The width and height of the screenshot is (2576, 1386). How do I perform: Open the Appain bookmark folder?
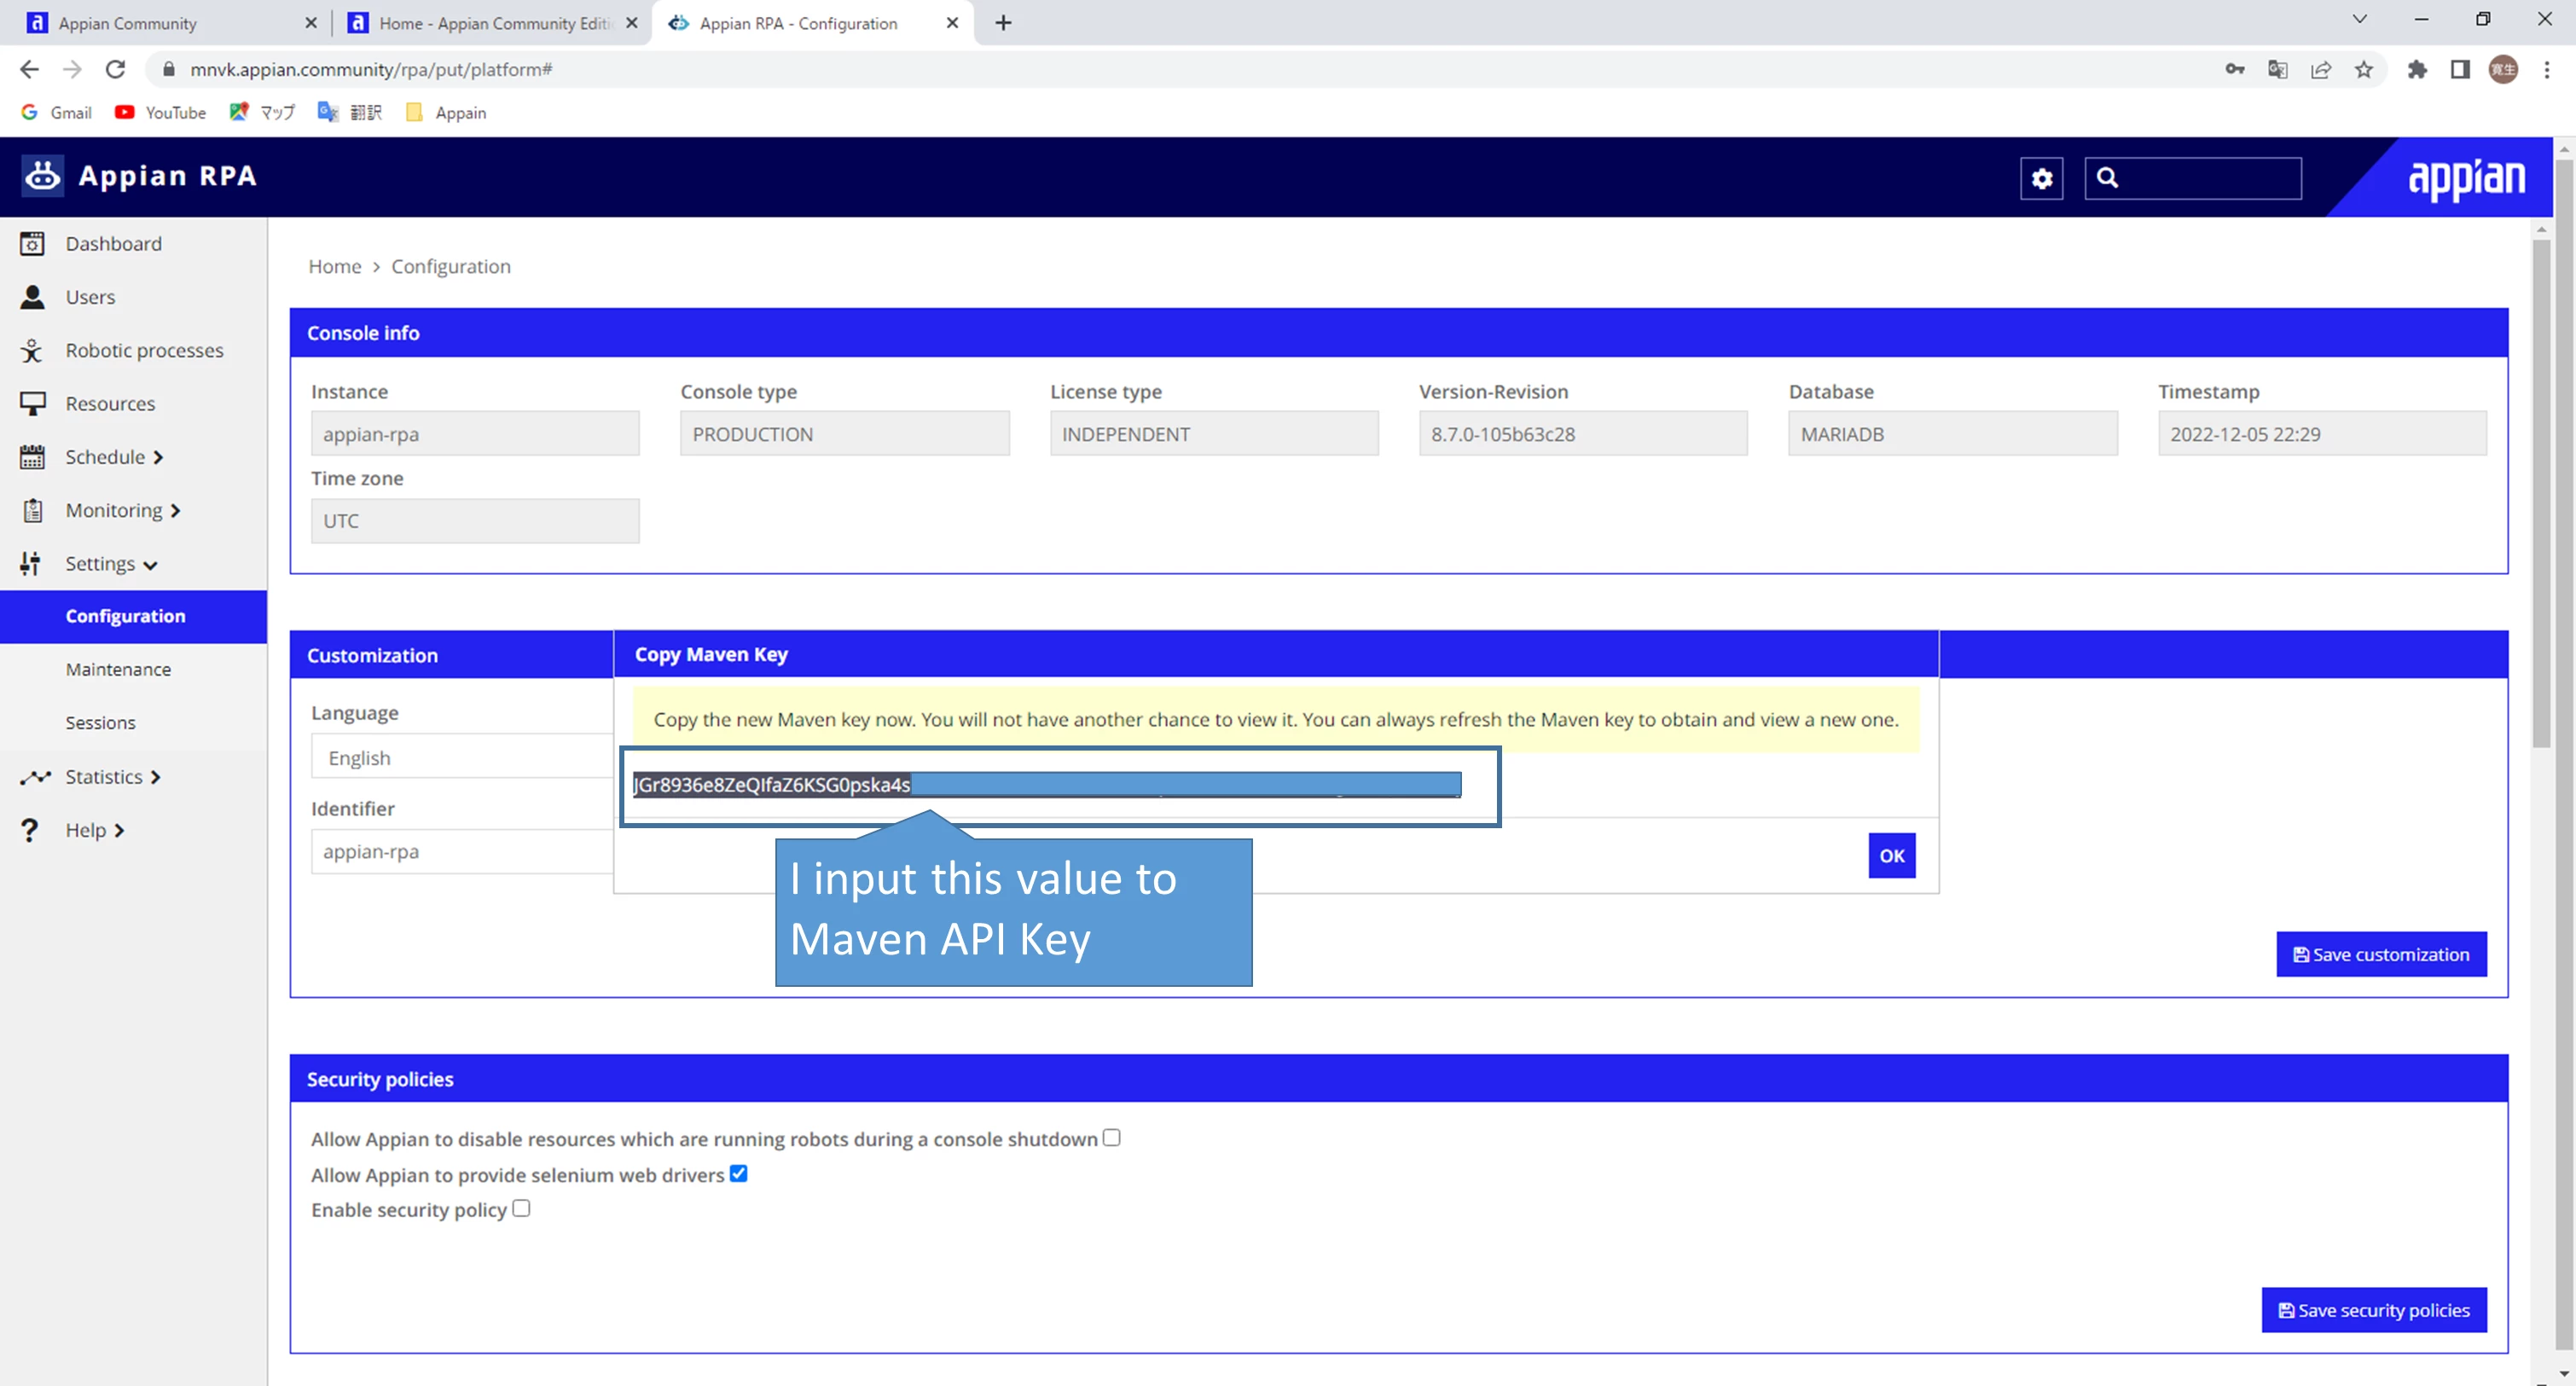(x=446, y=112)
